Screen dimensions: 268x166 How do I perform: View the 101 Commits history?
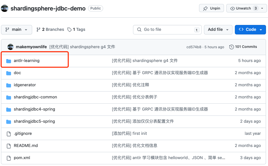(x=246, y=47)
